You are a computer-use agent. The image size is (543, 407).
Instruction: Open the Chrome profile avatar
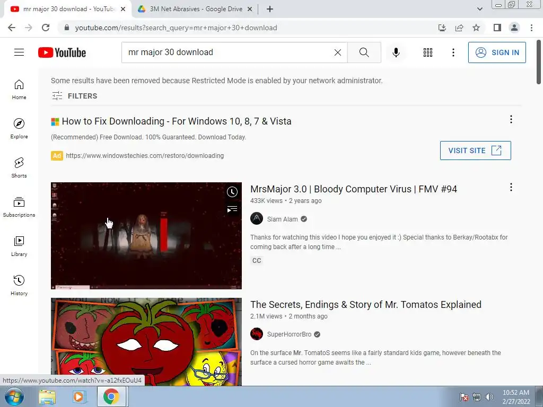click(x=514, y=28)
